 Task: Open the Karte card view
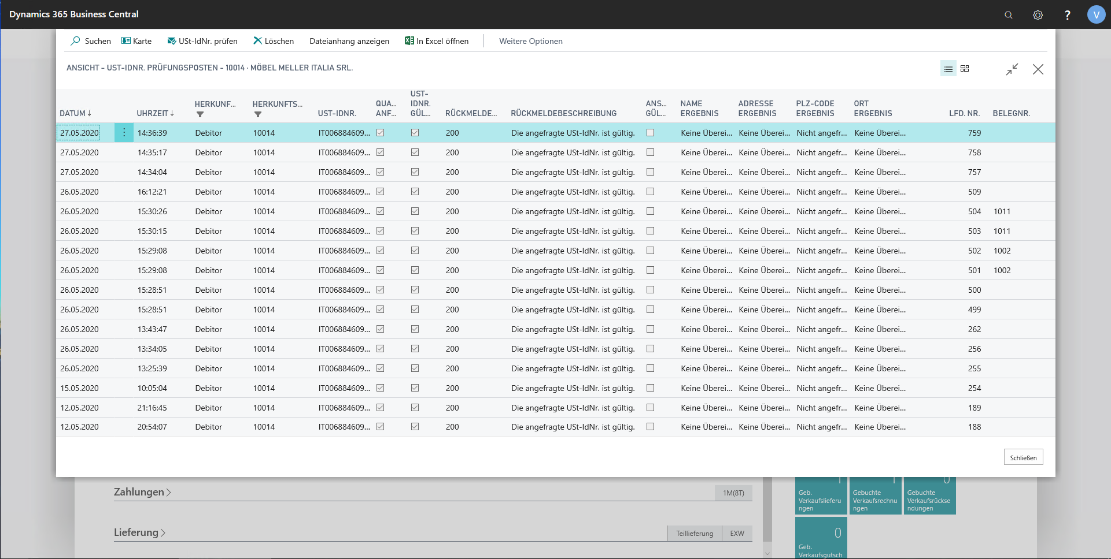[x=136, y=41]
